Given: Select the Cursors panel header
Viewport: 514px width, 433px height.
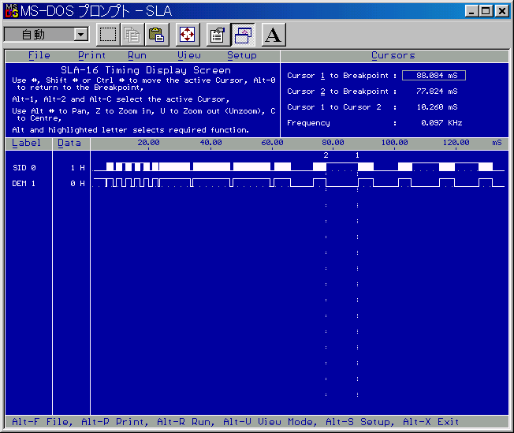Looking at the screenshot, I should 393,55.
